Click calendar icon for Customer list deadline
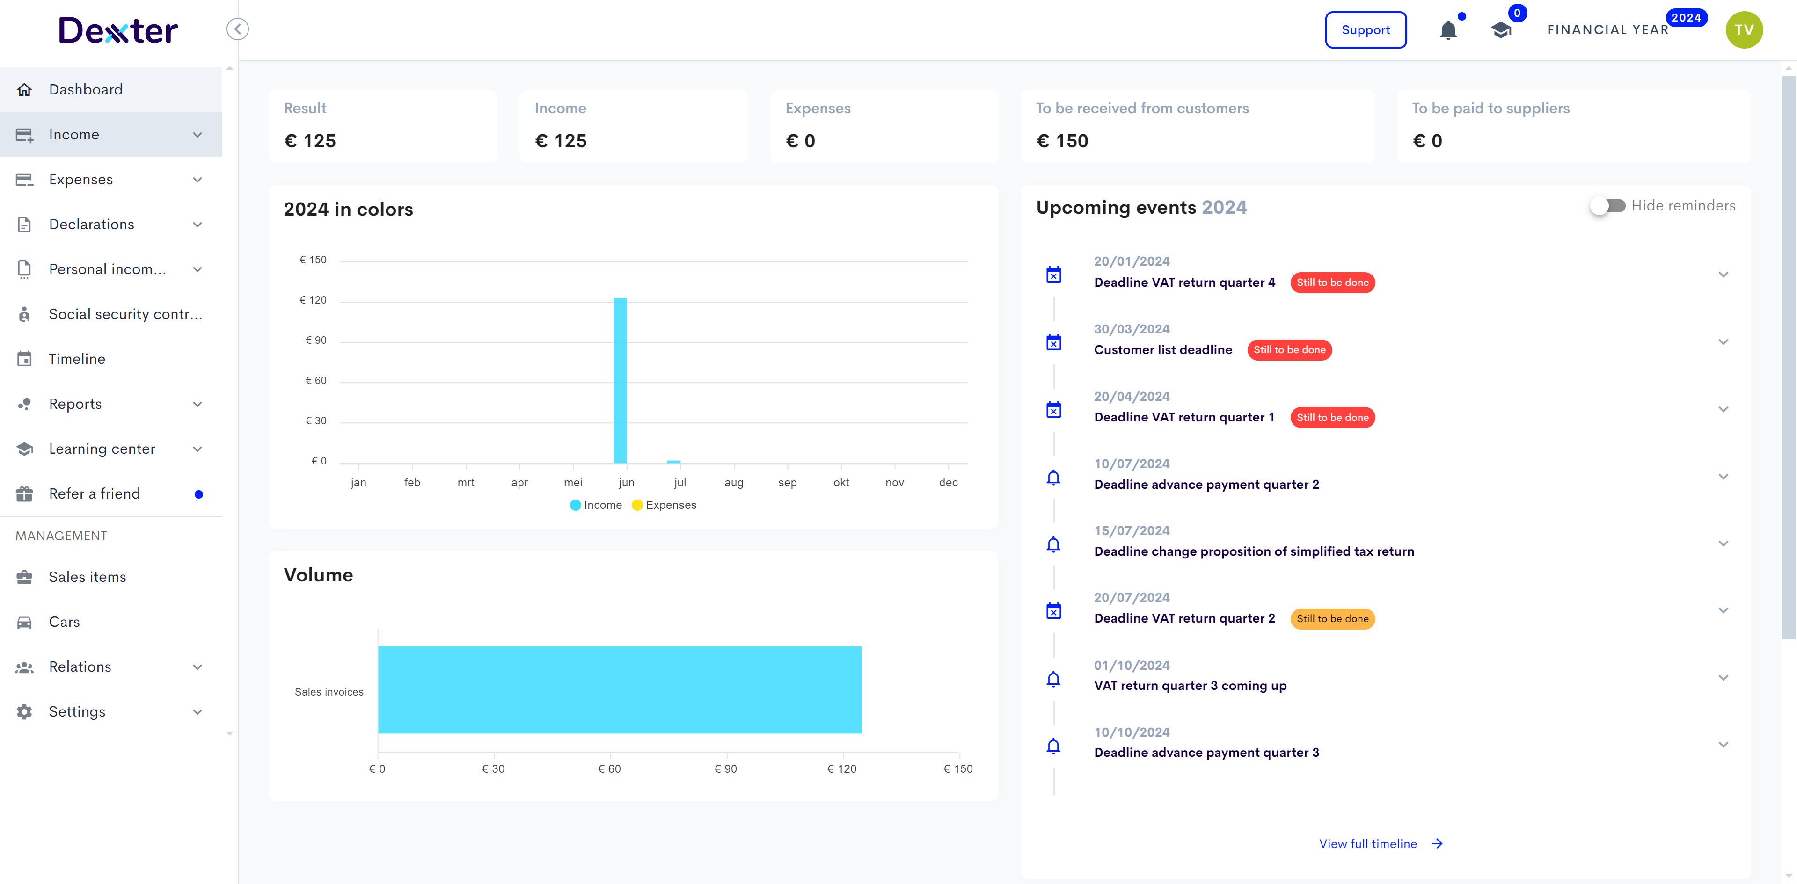The image size is (1797, 884). tap(1053, 342)
